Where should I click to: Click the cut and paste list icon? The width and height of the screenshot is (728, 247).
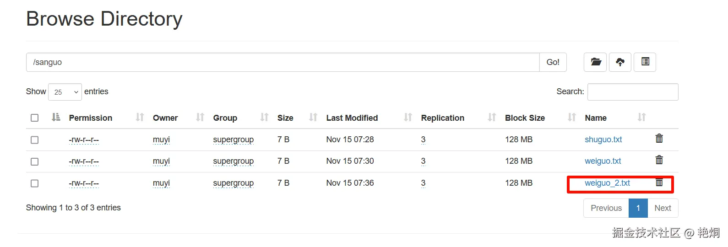[x=645, y=62]
